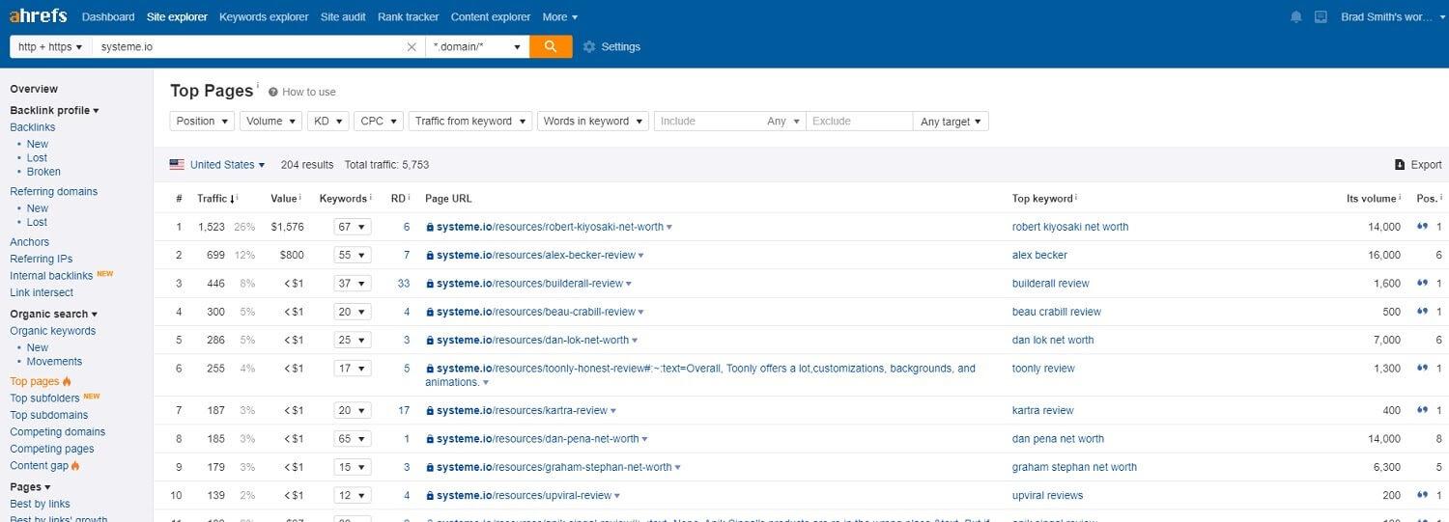Open Content explorer tab
The height and width of the screenshot is (522, 1449).
[x=491, y=16]
